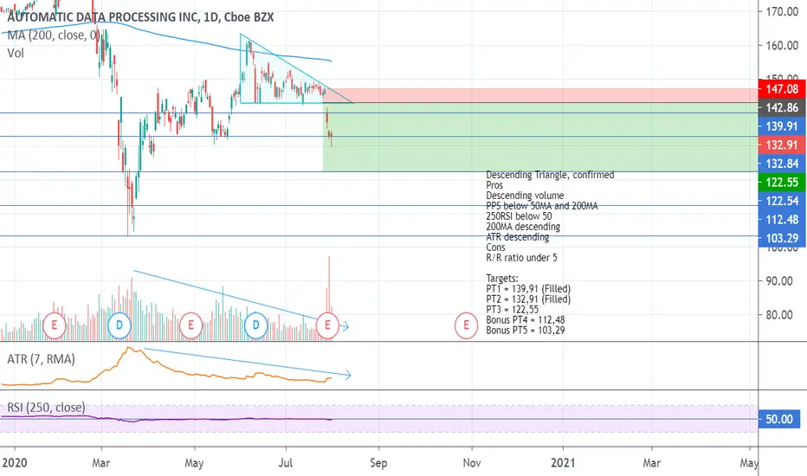This screenshot has height=476, width=807.
Task: Click the 'PT3 = 122,55' line
Action: pos(513,309)
